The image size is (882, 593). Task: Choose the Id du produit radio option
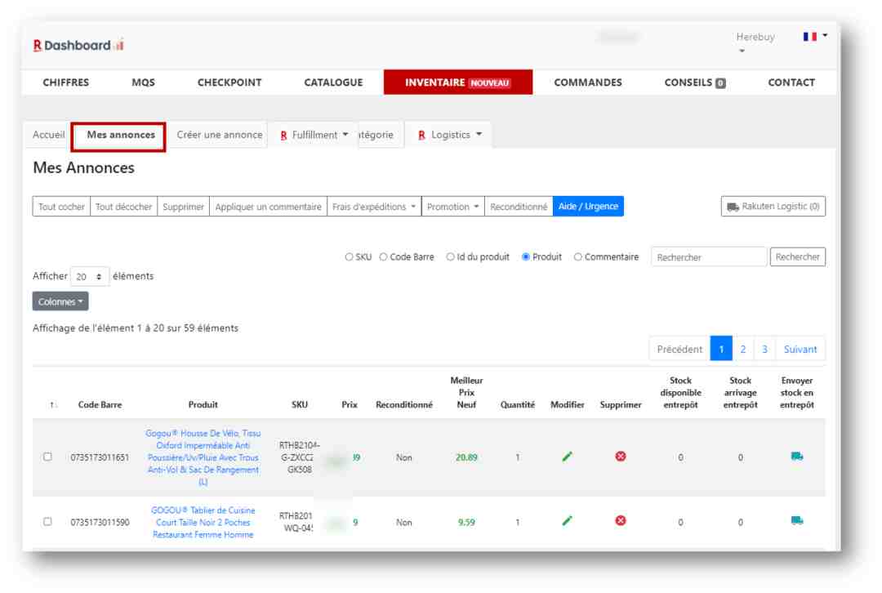[450, 257]
